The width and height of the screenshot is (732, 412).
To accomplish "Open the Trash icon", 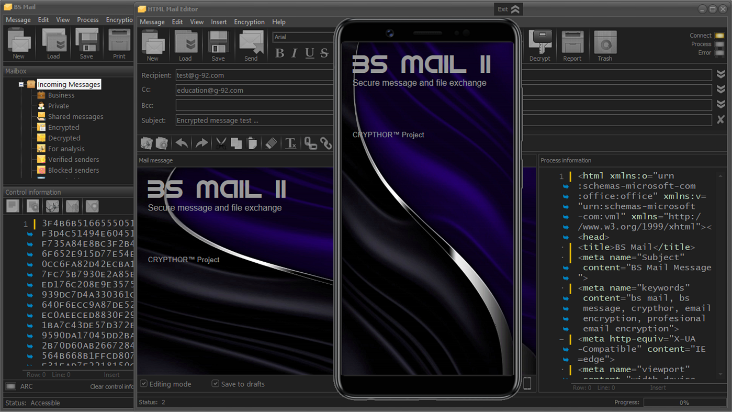I will 605,44.
